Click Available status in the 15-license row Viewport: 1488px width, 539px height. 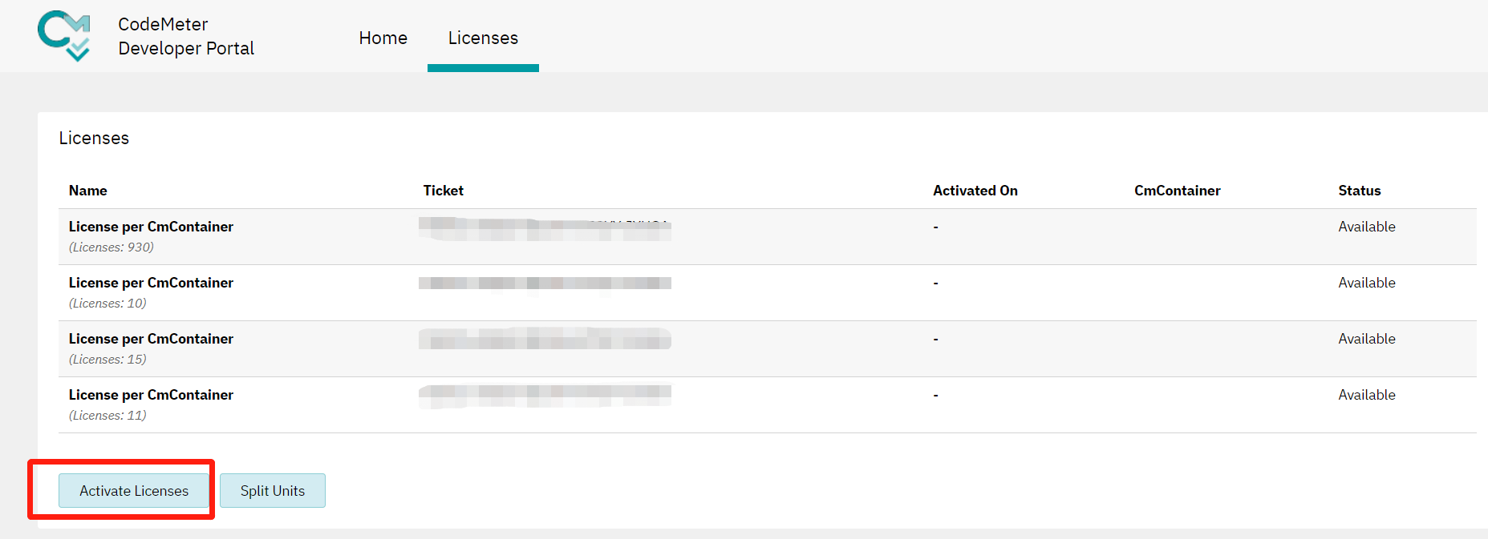pyautogui.click(x=1366, y=339)
